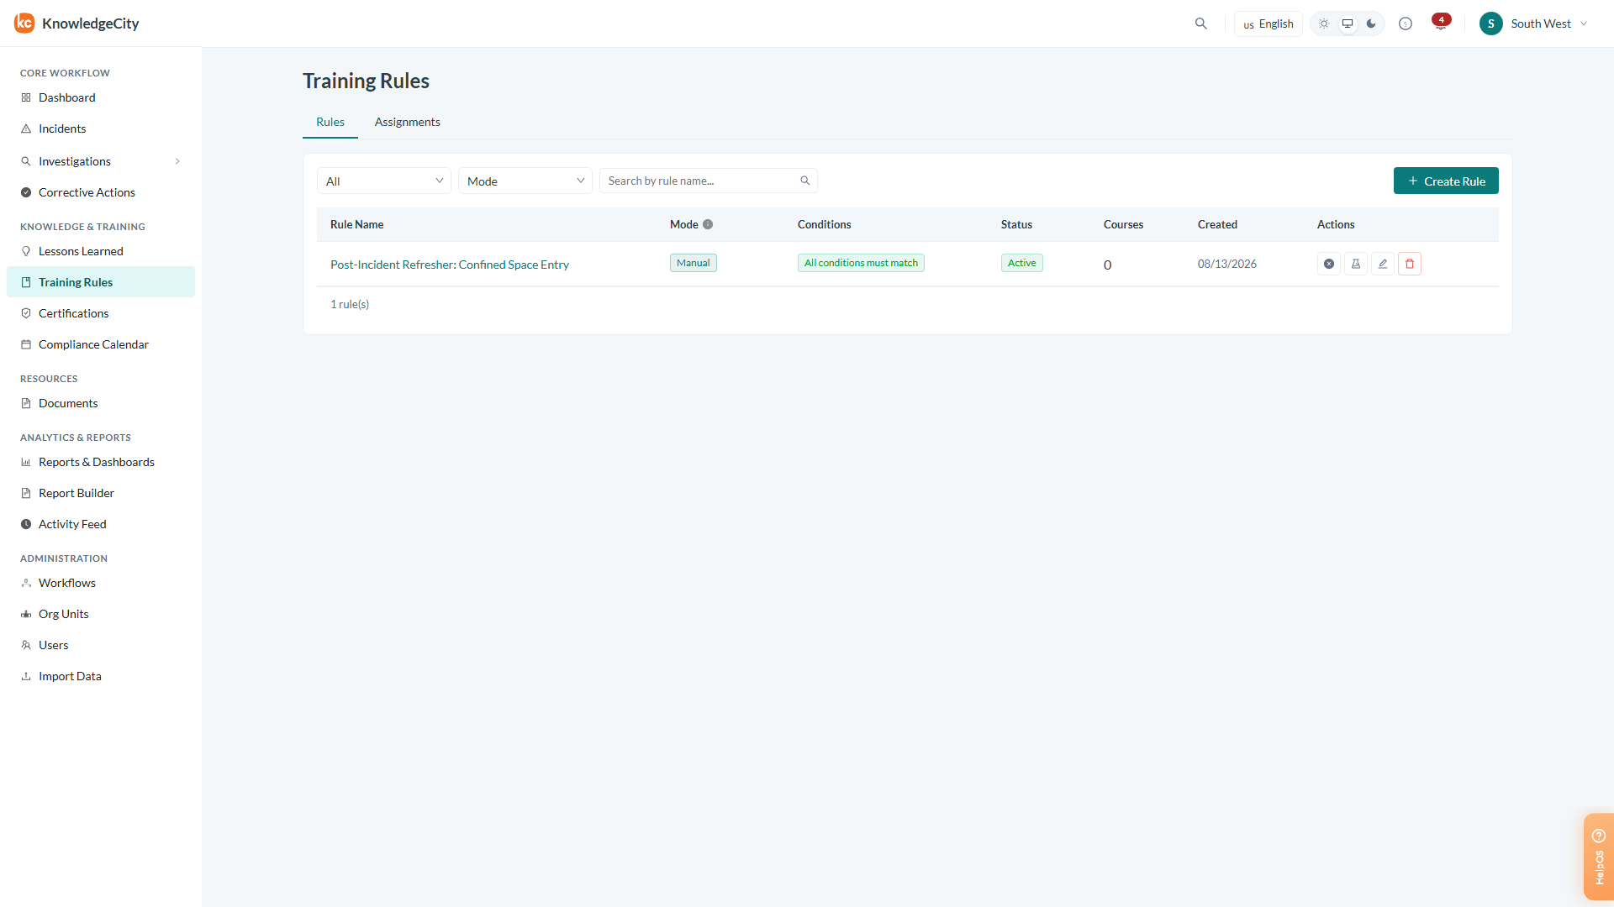Switch to light theme with the sun icon

1324,24
